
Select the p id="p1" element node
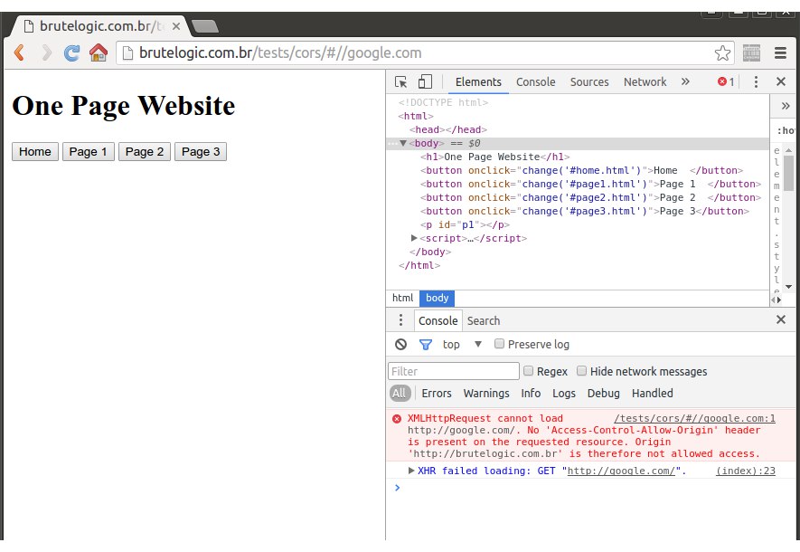[465, 225]
